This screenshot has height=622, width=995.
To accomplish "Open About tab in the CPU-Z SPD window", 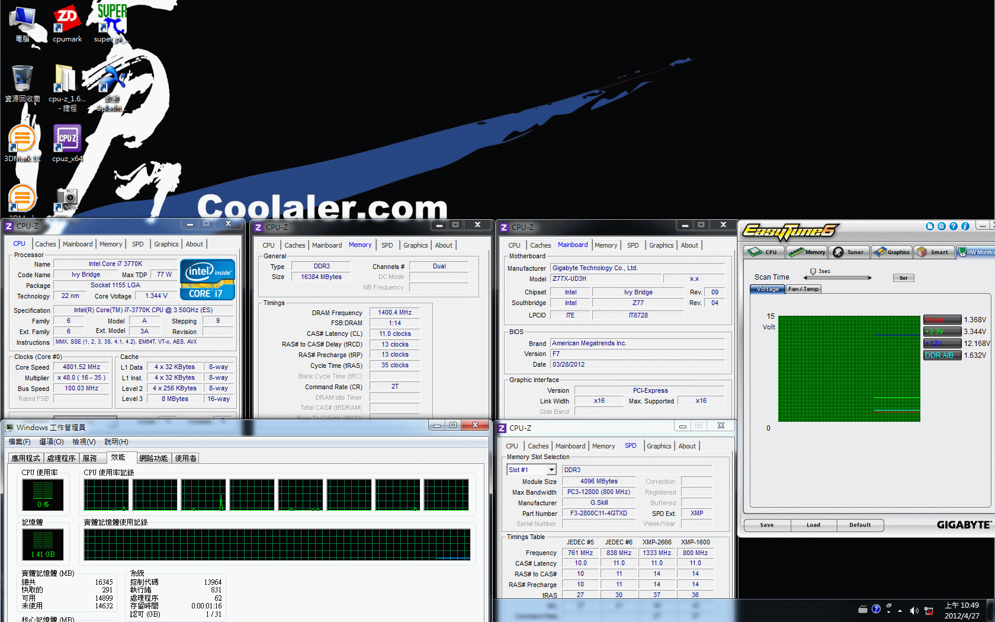I will (687, 446).
